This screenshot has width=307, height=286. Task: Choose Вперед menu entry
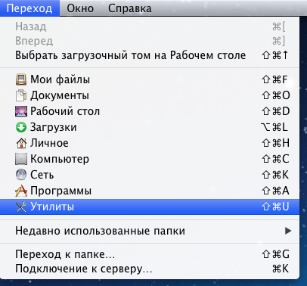150,41
